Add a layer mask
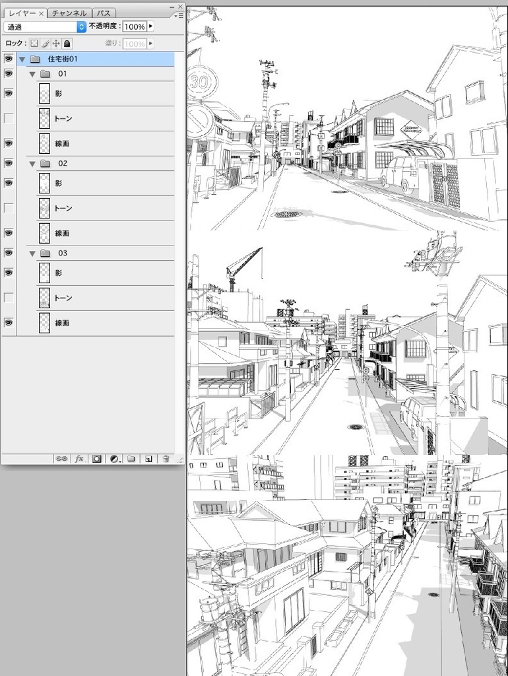This screenshot has width=508, height=676. pyautogui.click(x=96, y=459)
